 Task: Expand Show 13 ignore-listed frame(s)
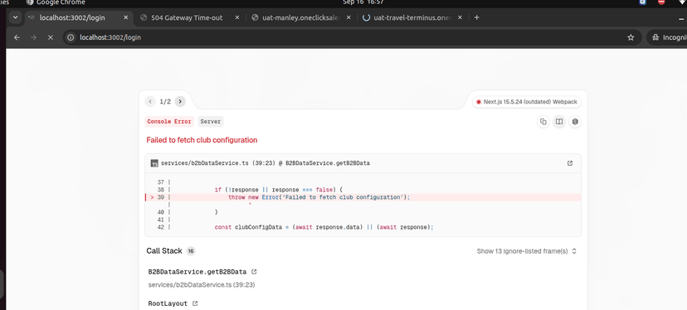527,251
